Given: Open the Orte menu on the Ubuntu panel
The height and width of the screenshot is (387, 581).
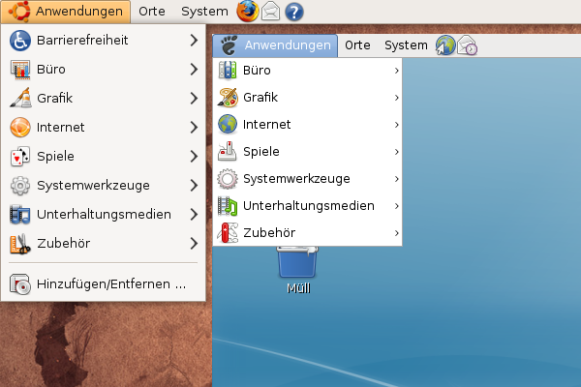Looking at the screenshot, I should pos(152,12).
